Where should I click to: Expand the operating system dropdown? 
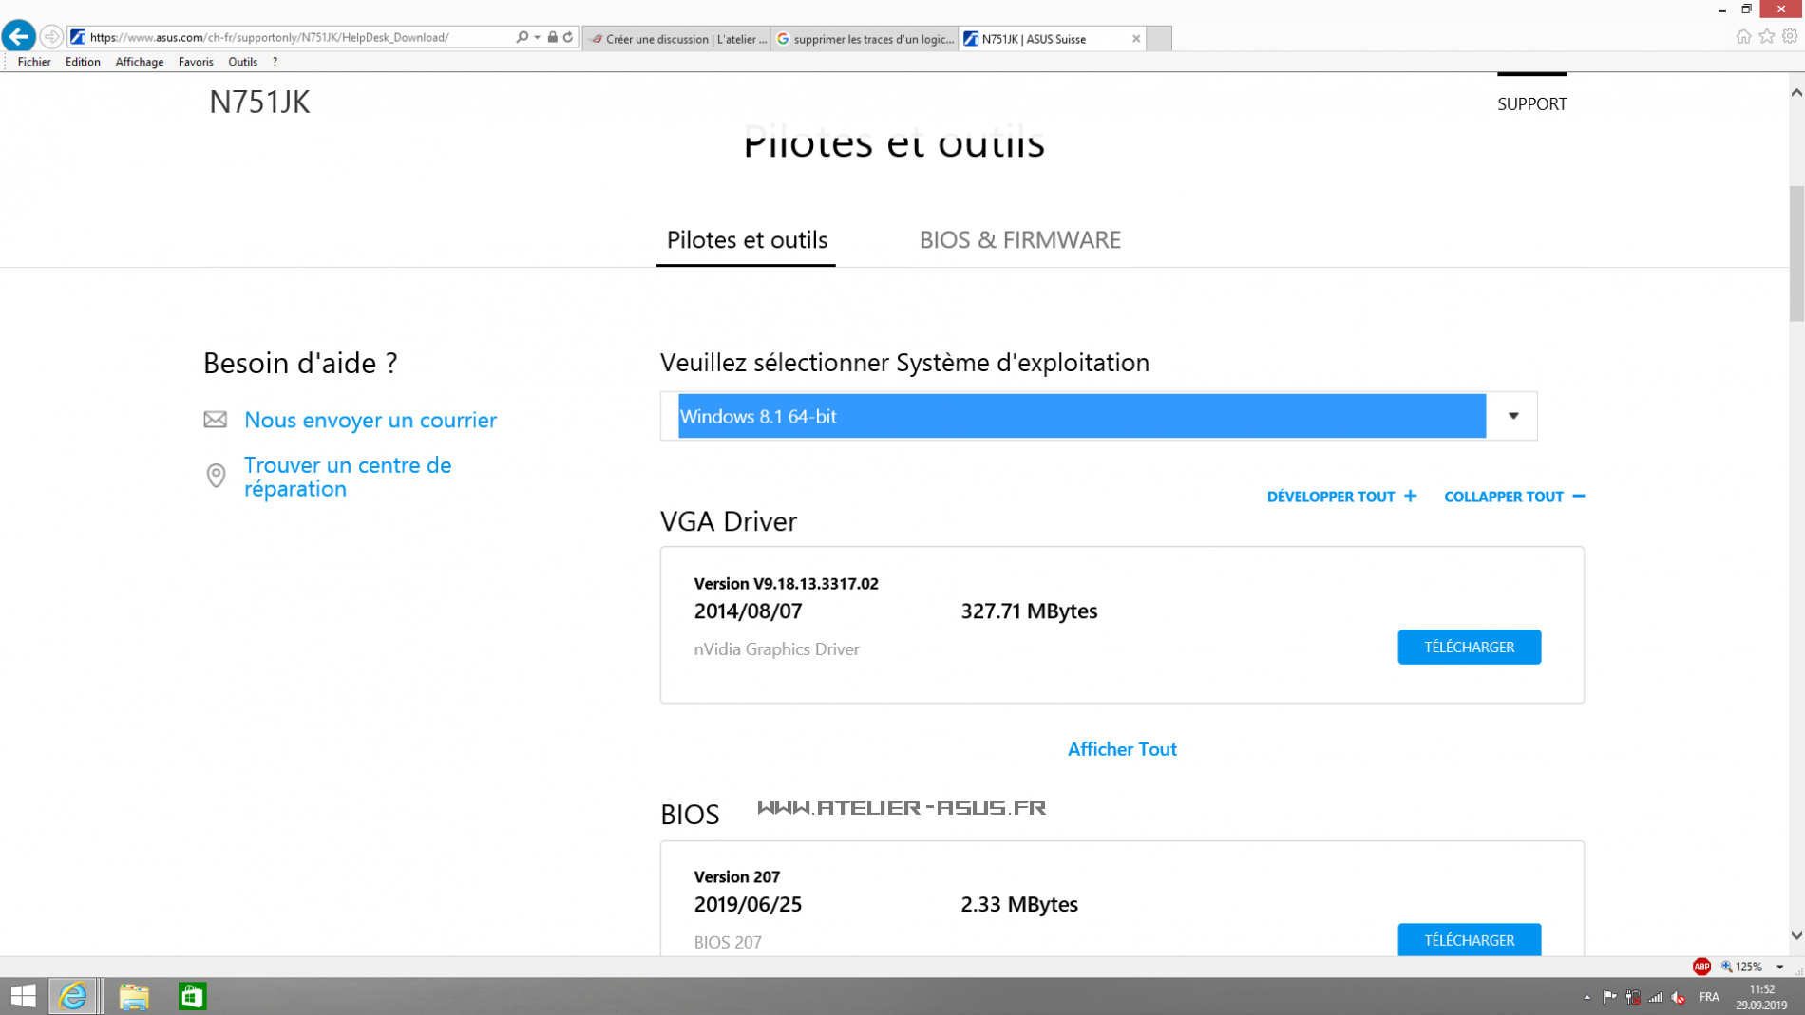click(1513, 416)
